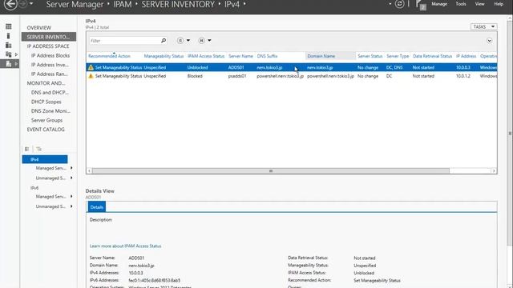Select the File and Storage Services icon
Image resolution: width=513 pixels, height=288 pixels.
click(9, 54)
